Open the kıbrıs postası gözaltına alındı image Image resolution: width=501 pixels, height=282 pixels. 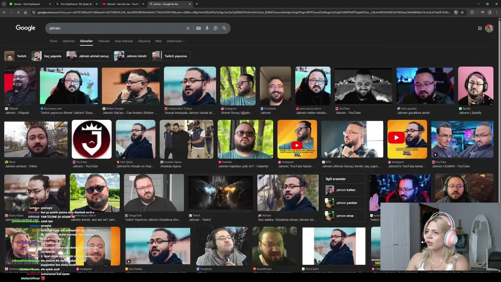click(x=425, y=86)
